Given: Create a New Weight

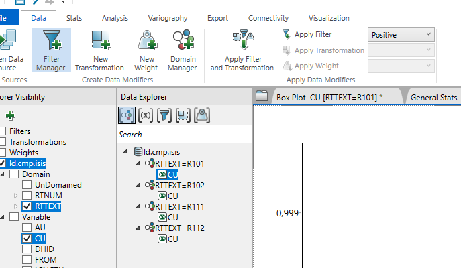Looking at the screenshot, I should pyautogui.click(x=146, y=50).
